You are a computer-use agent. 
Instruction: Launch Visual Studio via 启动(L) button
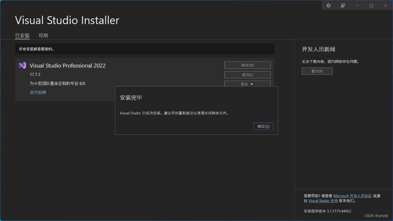[247, 74]
